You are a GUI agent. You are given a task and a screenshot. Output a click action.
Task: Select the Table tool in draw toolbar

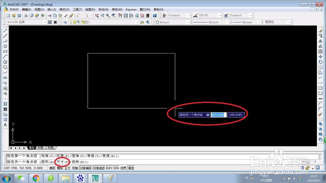click(x=5, y=120)
